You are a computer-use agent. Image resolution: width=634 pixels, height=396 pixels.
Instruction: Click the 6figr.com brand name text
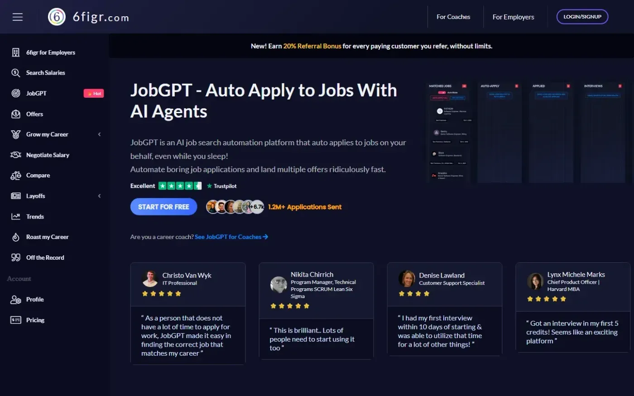(101, 17)
